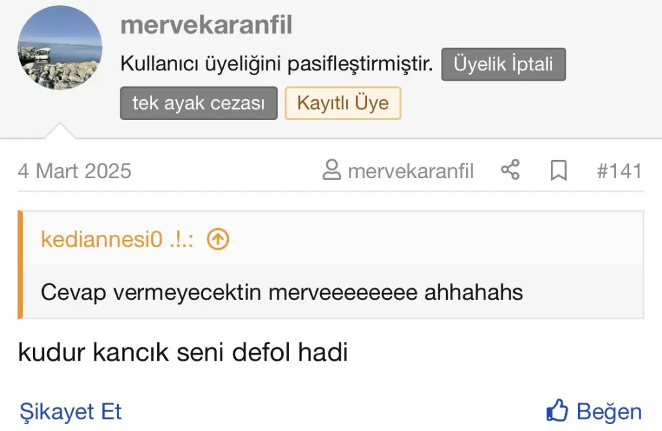The height and width of the screenshot is (431, 662).
Task: Select the "Kayıtlı Üye" badge
Action: pos(343,103)
